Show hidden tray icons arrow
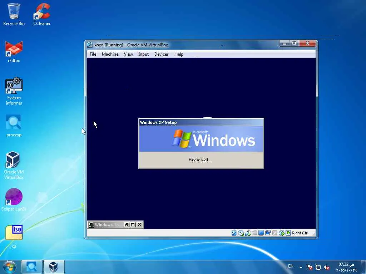366x274 pixels. pos(301,267)
